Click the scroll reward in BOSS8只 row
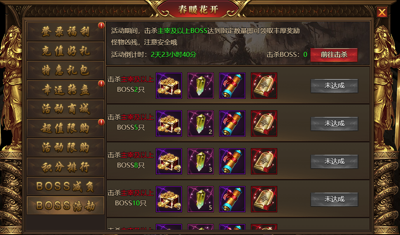Screen dimensions: 400x235 coord(232,161)
